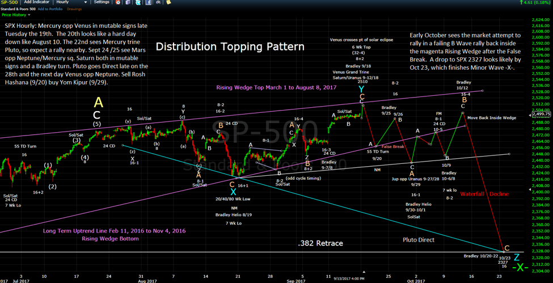Click the Bradley Helio 8/19 annotation

pyautogui.click(x=234, y=214)
